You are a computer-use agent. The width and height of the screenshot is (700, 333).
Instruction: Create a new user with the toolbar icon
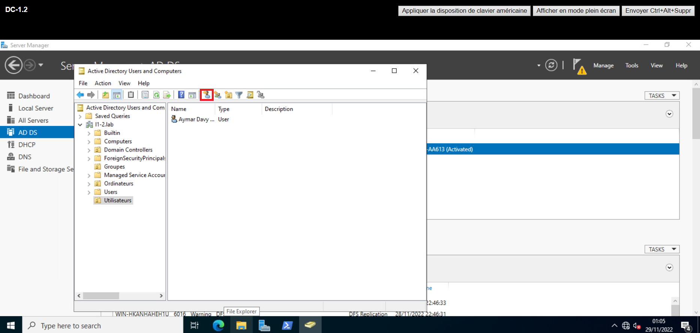[x=207, y=95]
